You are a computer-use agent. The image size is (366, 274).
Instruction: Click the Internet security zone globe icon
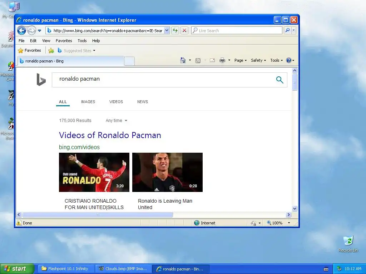(x=197, y=223)
